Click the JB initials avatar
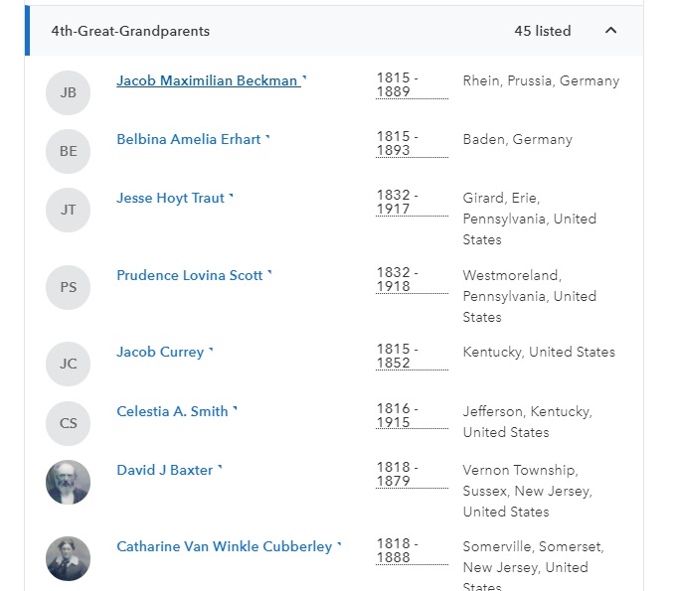Viewport: 677px width, 591px height. click(69, 92)
